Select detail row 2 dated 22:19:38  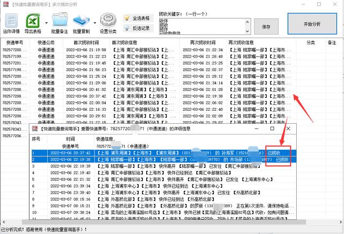tap(163, 159)
